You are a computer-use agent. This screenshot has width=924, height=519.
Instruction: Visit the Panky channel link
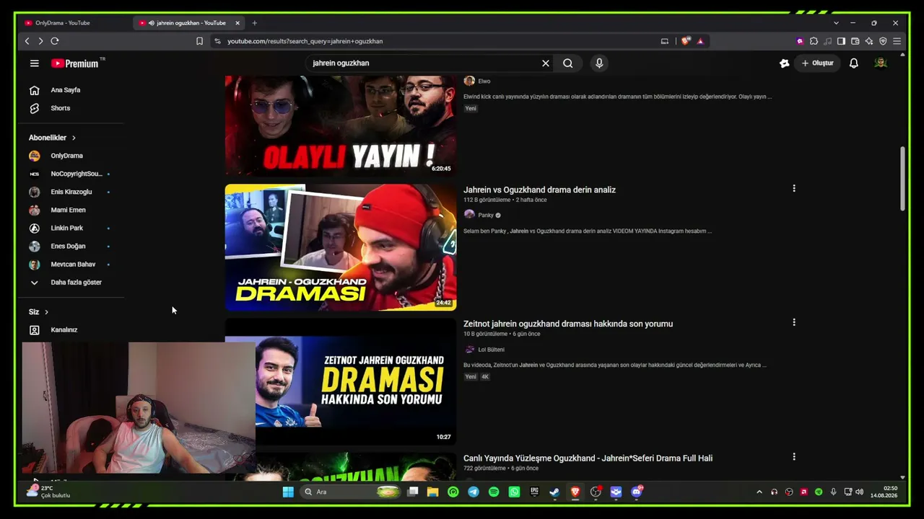pyautogui.click(x=486, y=215)
